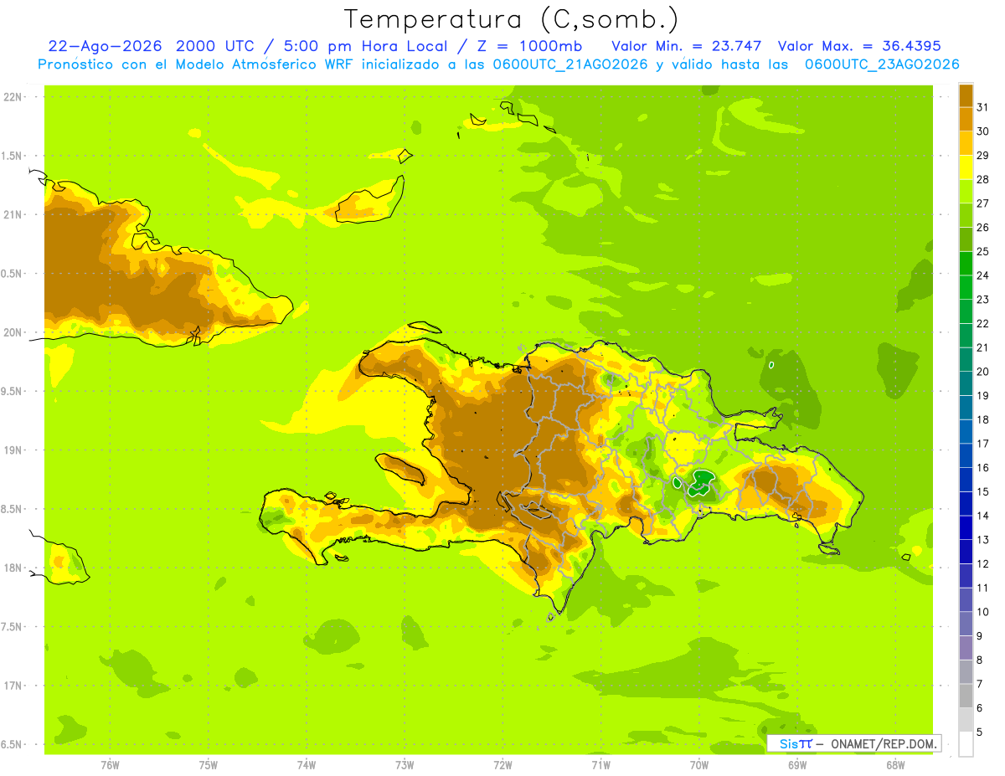1005x776 pixels.
Task: Click the '20N' latitude label
Action: (x=13, y=332)
